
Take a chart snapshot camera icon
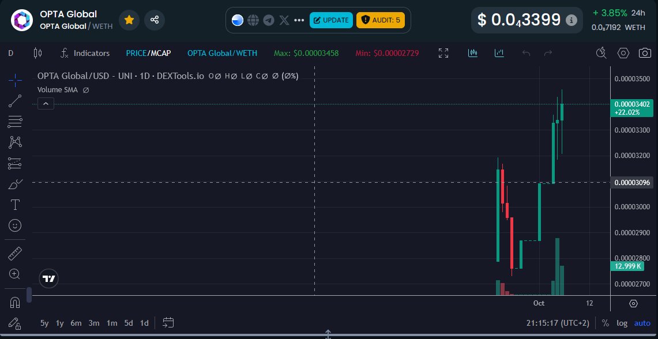pyautogui.click(x=645, y=53)
